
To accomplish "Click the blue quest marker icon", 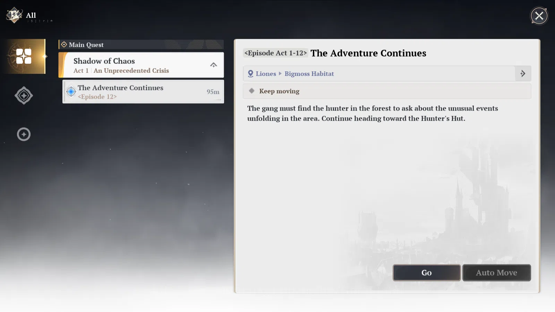I will (71, 92).
